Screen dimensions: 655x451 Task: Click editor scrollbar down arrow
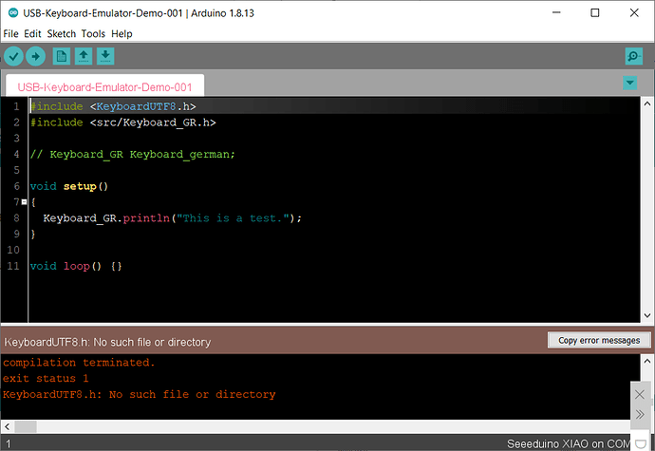[x=647, y=315]
